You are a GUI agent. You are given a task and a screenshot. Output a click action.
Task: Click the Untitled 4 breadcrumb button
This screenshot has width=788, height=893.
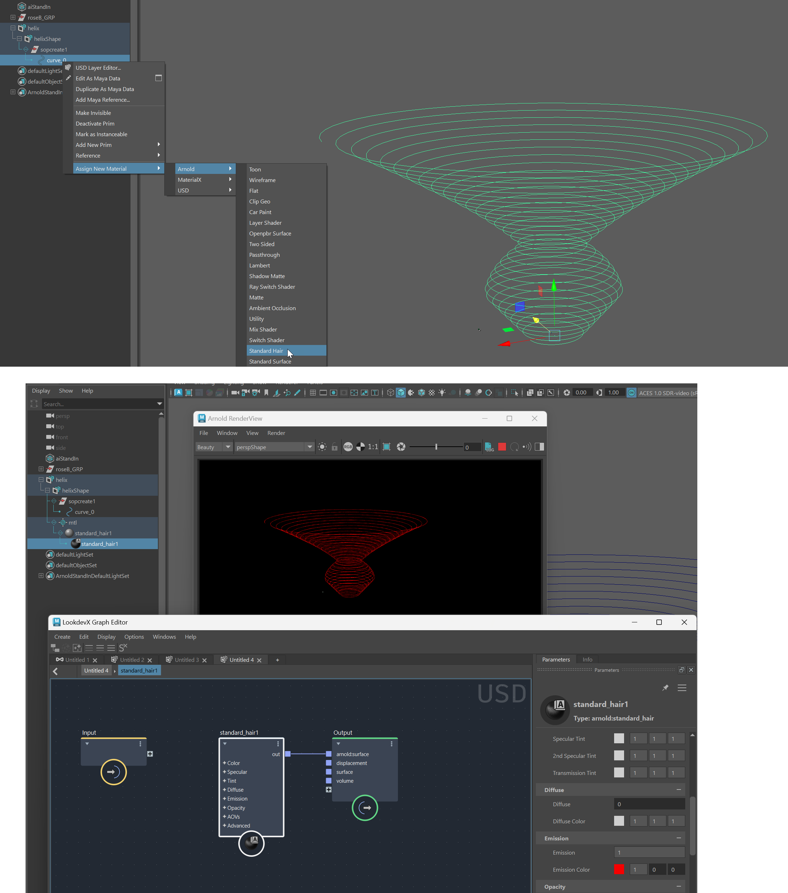pos(96,671)
